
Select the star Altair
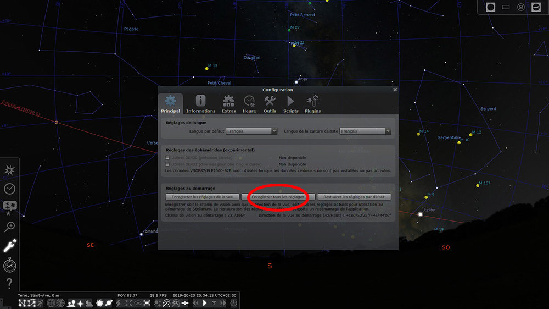click(296, 82)
